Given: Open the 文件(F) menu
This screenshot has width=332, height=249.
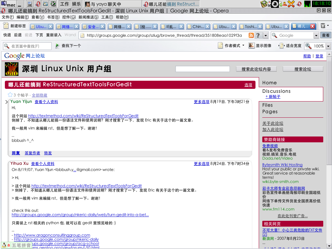Looking at the screenshot, I should point(8,17).
